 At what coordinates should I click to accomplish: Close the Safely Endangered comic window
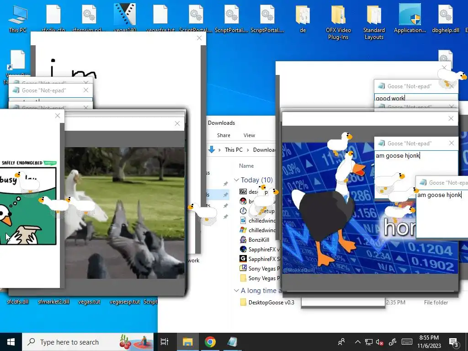pyautogui.click(x=58, y=116)
